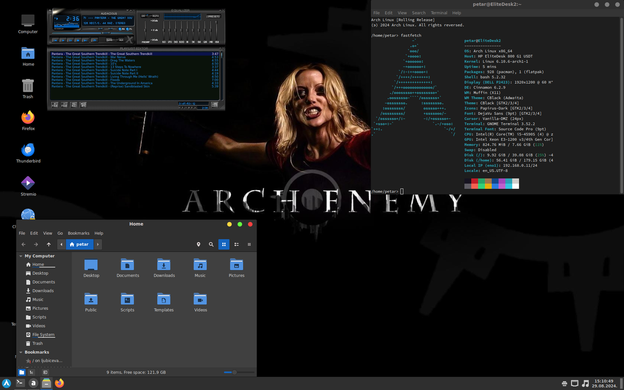Click the playlist editor scrollbar
This screenshot has height=390, width=624.
(223, 76)
